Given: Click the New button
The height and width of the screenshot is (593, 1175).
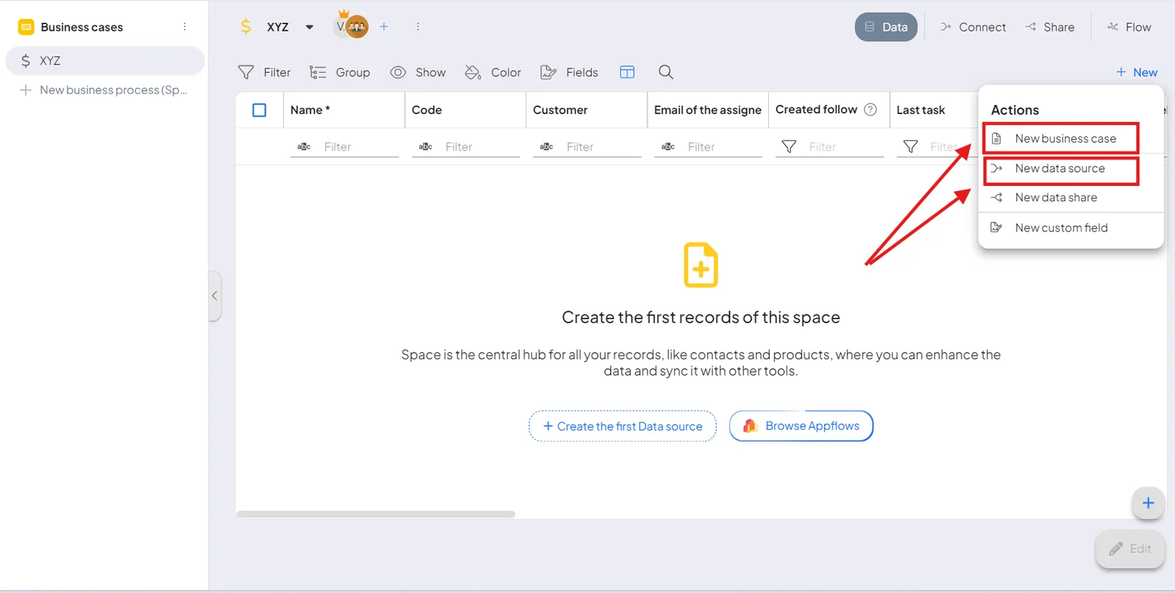Looking at the screenshot, I should (x=1137, y=72).
